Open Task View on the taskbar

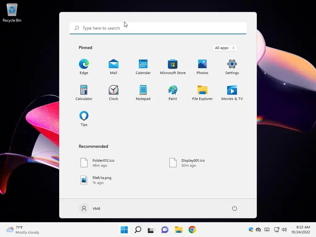[151, 230]
